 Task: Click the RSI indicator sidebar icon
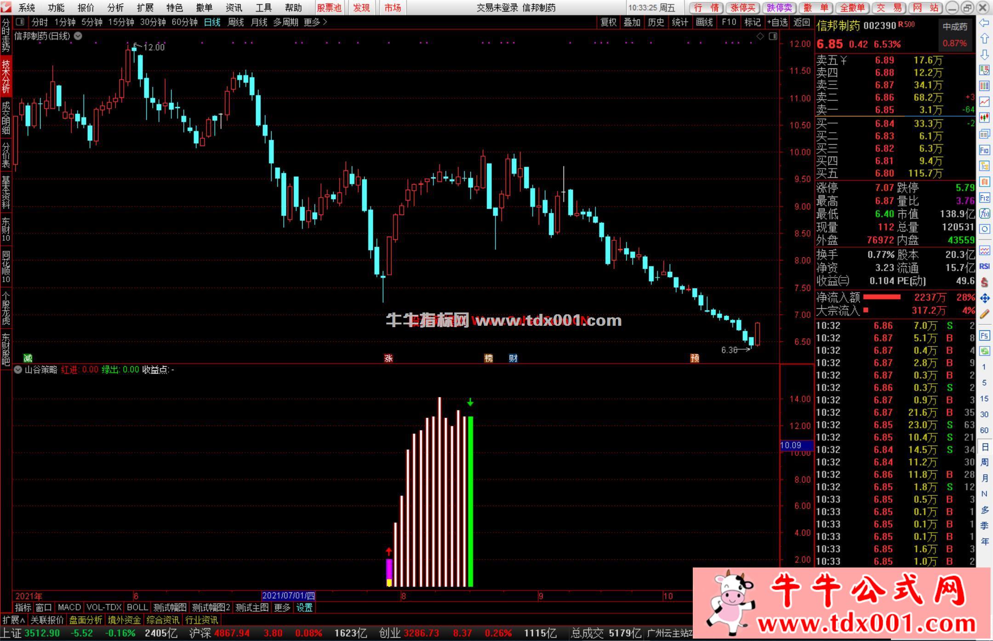tap(984, 267)
